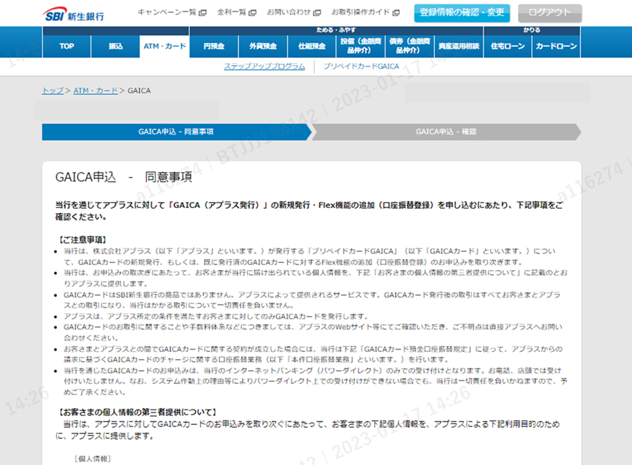Viewport: 632px width, 465px height.
Task: Open external-link icon beside キャンペーン一覧
Action: click(202, 12)
